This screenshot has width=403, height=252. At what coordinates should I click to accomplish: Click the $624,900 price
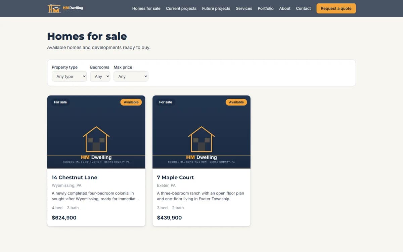click(x=64, y=218)
